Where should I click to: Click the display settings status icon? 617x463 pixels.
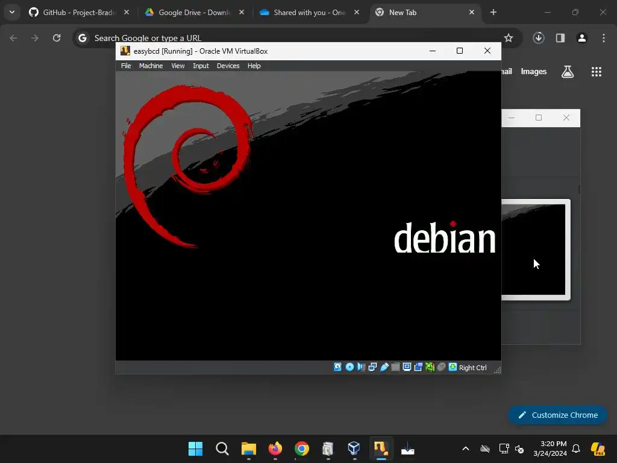click(x=407, y=367)
